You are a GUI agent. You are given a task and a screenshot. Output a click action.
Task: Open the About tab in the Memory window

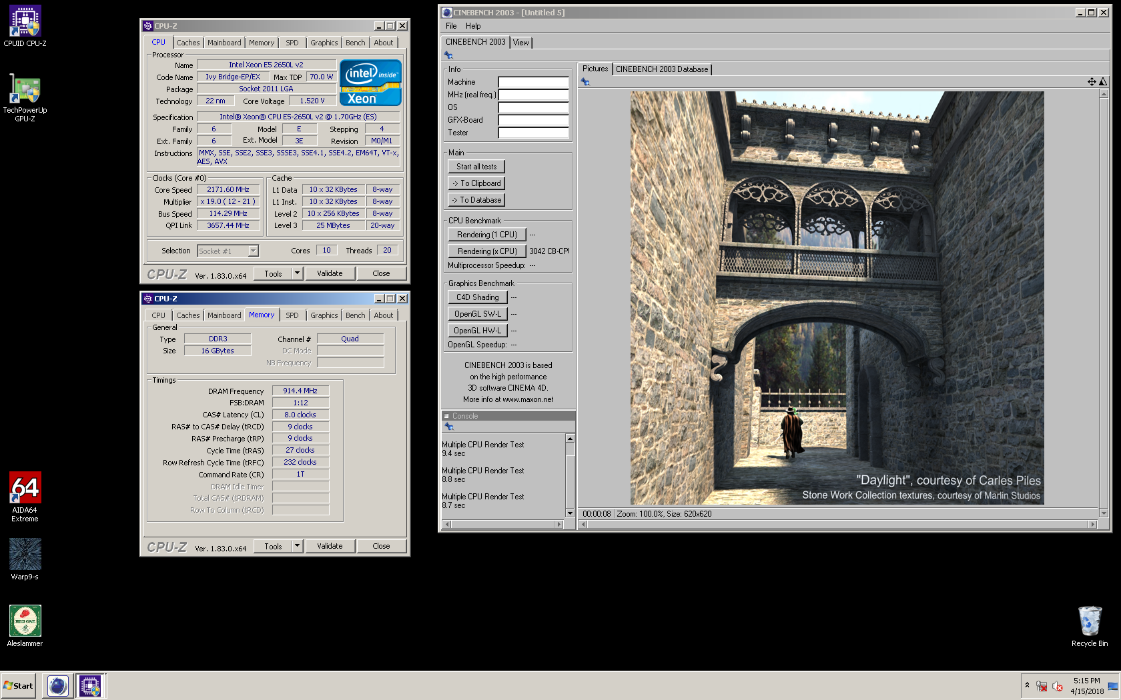384,315
